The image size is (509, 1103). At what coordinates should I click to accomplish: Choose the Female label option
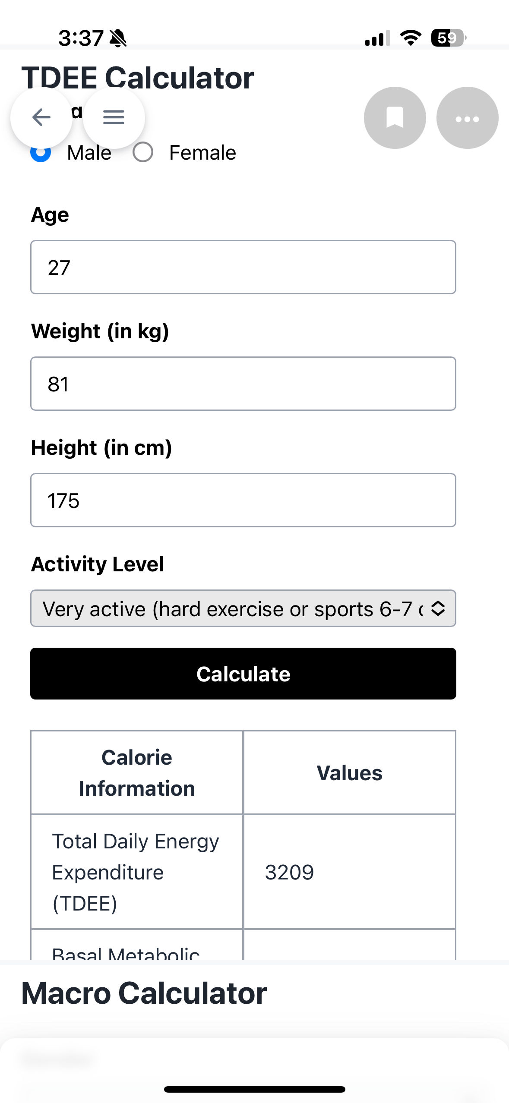tap(202, 153)
